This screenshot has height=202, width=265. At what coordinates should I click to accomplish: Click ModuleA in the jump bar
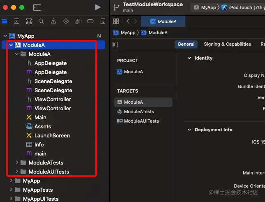(154, 33)
